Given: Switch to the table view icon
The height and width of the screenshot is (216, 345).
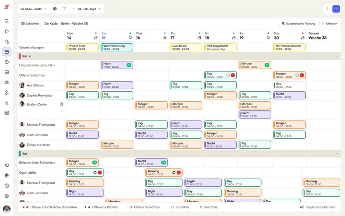Looking at the screenshot, I should [55, 9].
